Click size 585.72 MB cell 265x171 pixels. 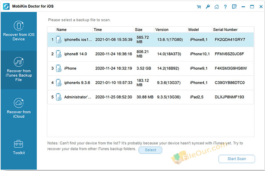click(x=143, y=40)
